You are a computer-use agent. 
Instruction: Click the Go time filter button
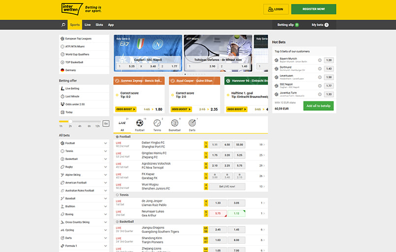coord(106,124)
